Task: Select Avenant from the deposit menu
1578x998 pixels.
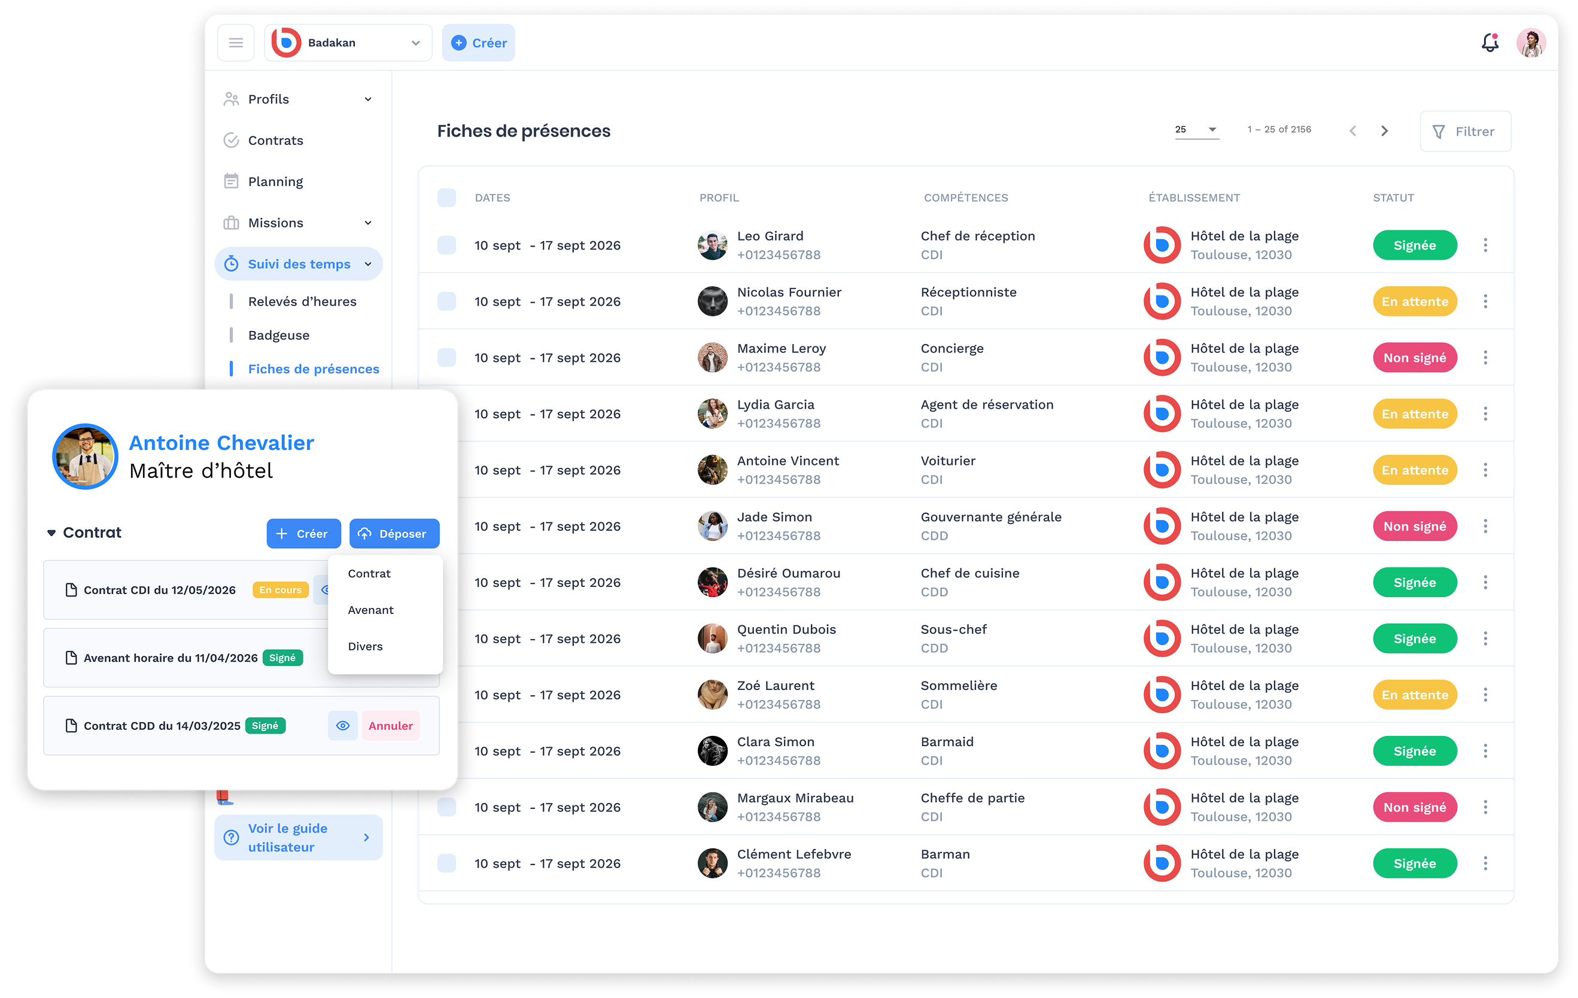Action: coord(370,610)
